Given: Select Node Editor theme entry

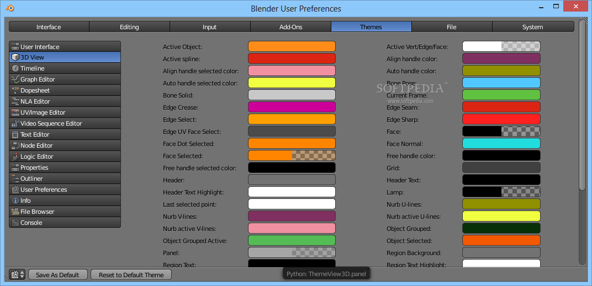Looking at the screenshot, I should [x=65, y=145].
